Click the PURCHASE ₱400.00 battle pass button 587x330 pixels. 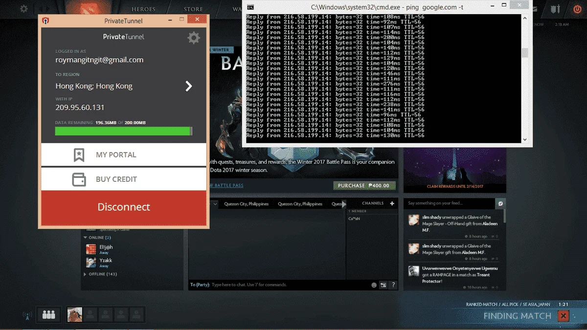pos(364,186)
